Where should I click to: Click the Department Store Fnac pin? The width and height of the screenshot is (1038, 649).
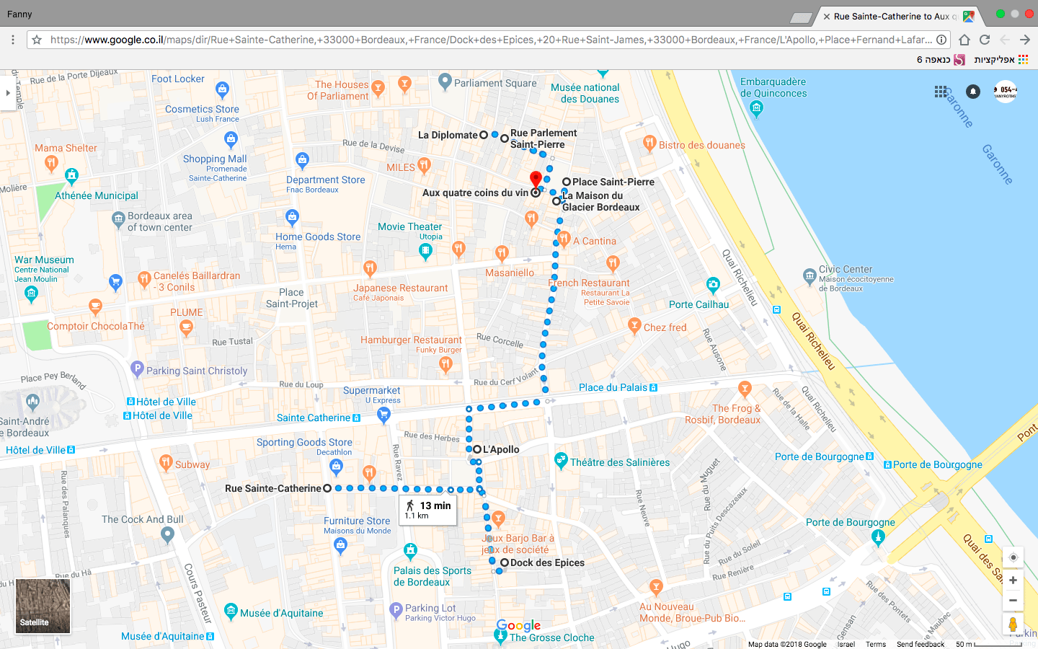click(302, 160)
